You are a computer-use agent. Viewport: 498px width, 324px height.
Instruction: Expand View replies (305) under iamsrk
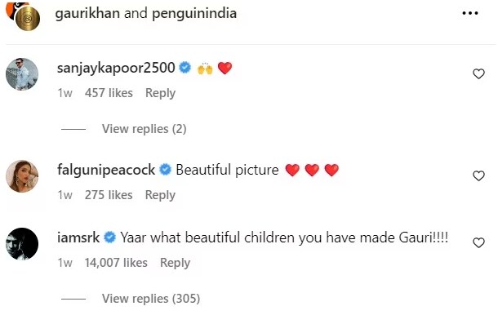(151, 299)
